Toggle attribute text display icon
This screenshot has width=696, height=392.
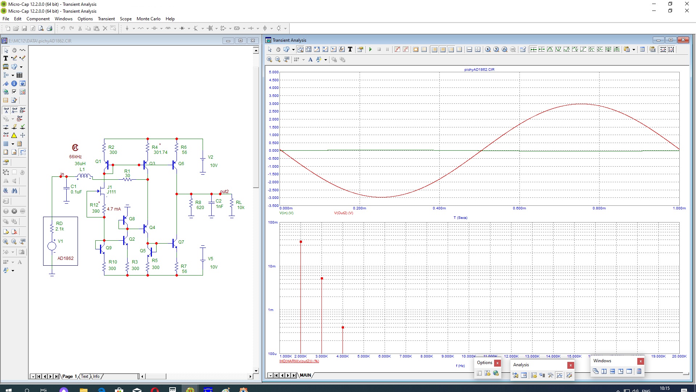pos(6,110)
